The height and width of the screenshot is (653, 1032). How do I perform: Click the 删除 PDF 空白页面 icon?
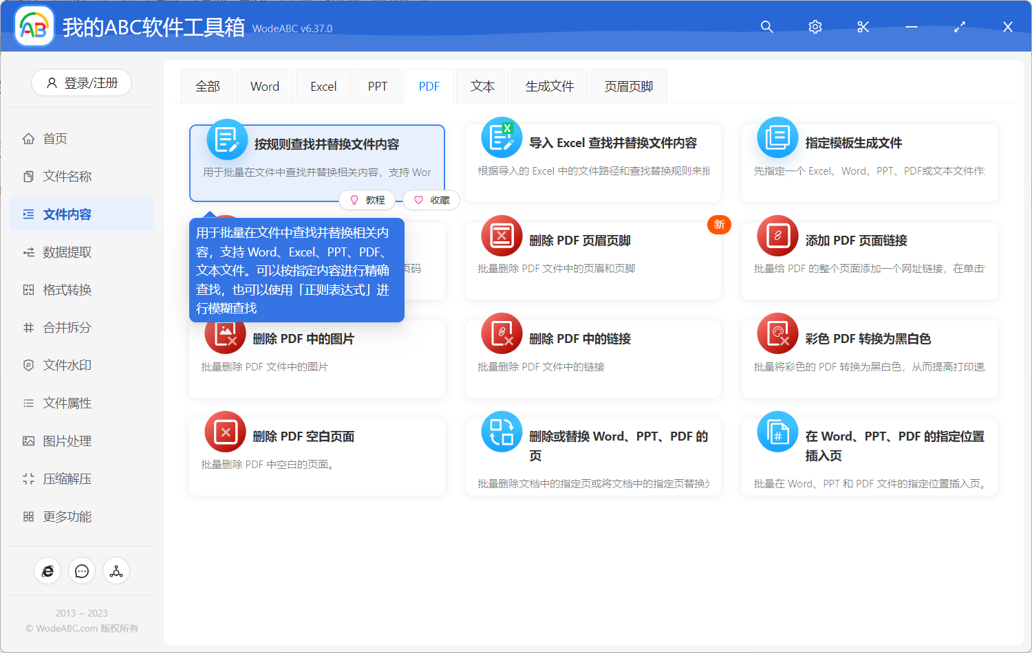click(225, 432)
